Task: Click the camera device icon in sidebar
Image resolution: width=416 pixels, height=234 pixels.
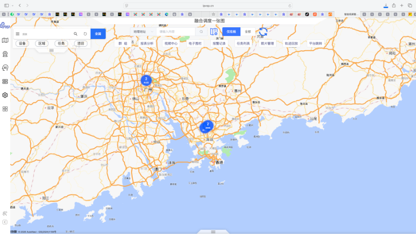Action: coord(5,54)
